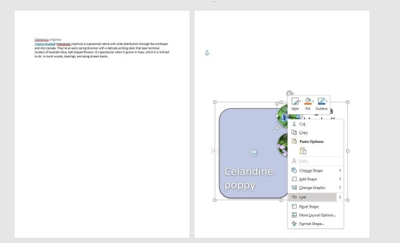Open the Fill paint bucket tool
The image size is (400, 243).
(308, 101)
